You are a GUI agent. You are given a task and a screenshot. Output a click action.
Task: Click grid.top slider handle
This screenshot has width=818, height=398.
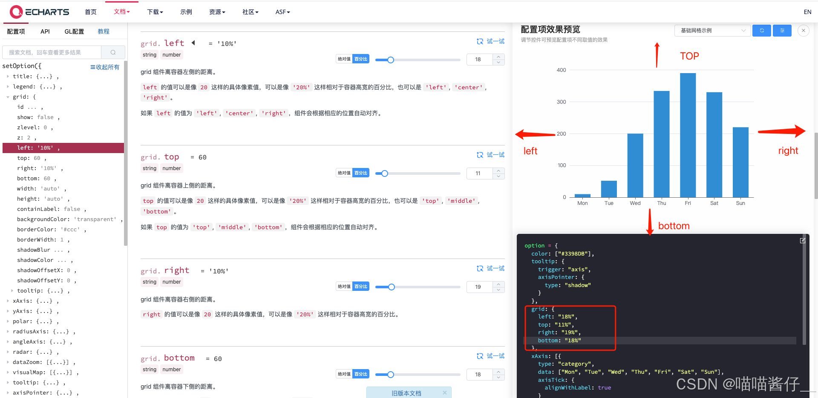pyautogui.click(x=385, y=173)
